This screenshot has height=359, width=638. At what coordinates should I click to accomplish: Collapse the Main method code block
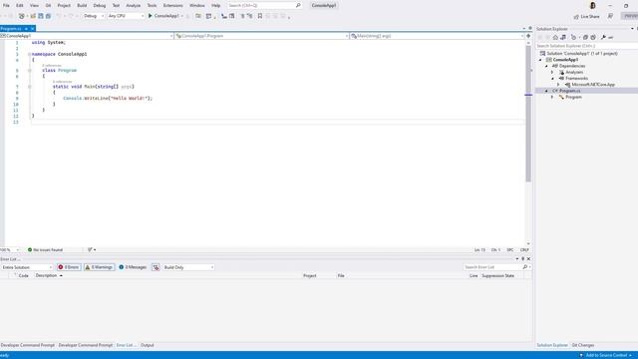pyautogui.click(x=29, y=87)
